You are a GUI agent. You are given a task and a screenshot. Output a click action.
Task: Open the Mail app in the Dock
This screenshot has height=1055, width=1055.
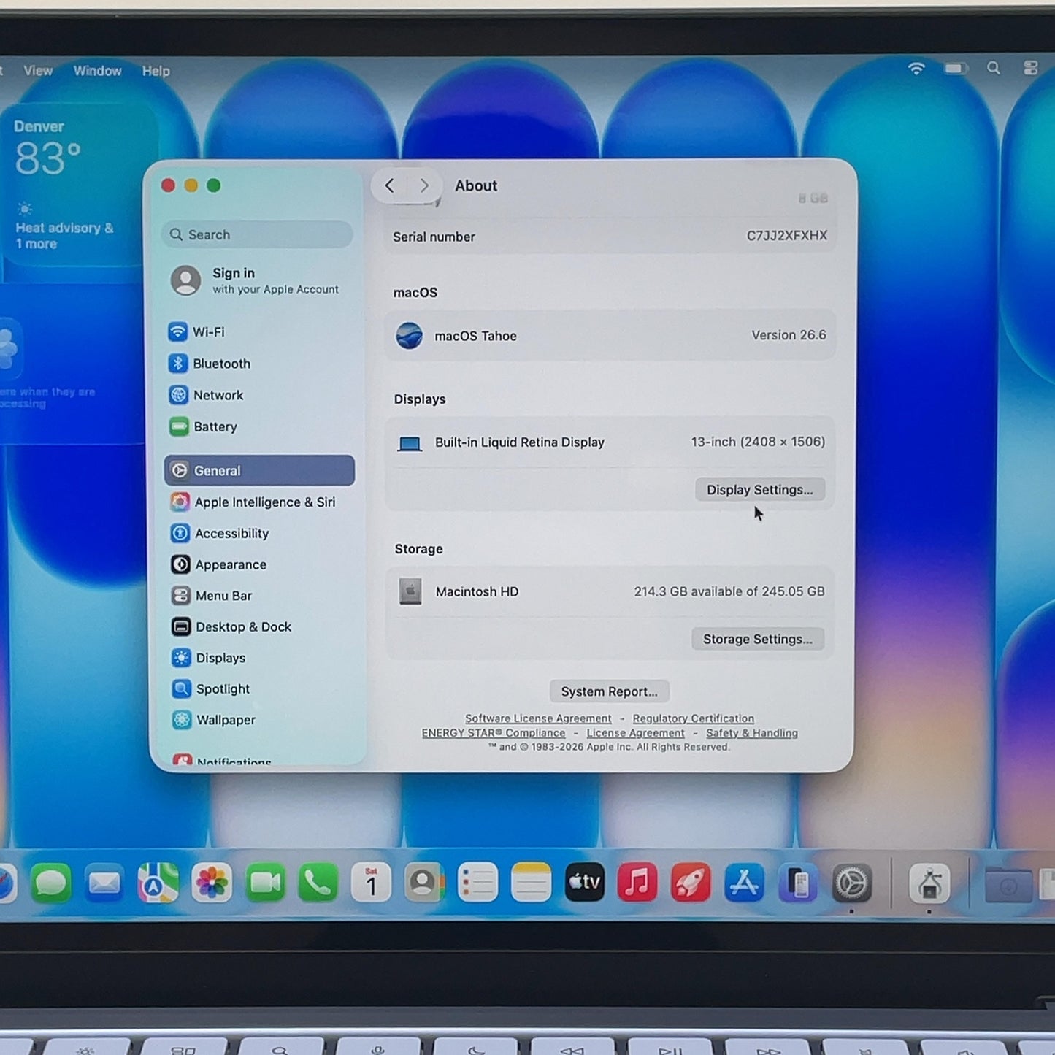point(104,883)
